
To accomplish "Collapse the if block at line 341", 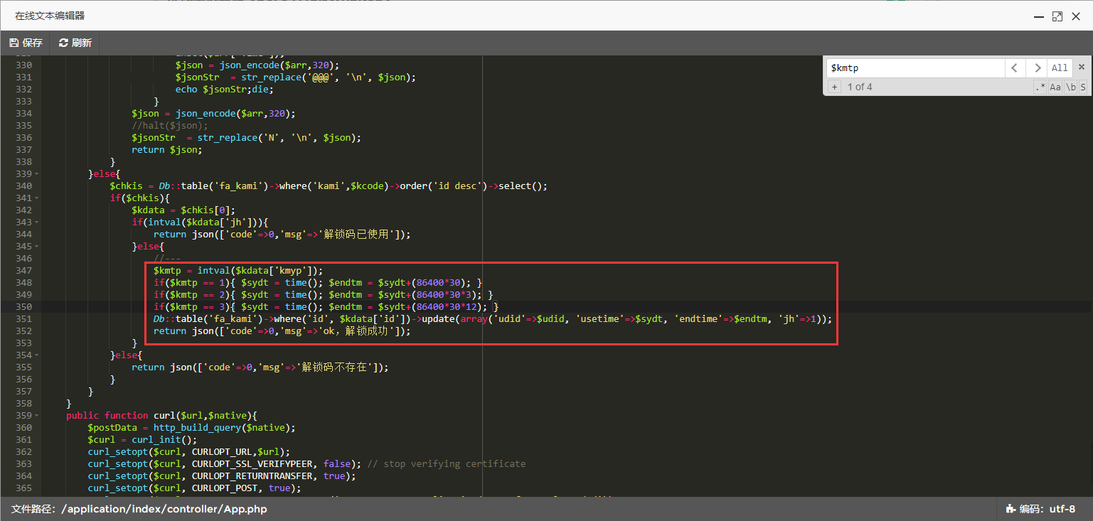I will pyautogui.click(x=36, y=198).
